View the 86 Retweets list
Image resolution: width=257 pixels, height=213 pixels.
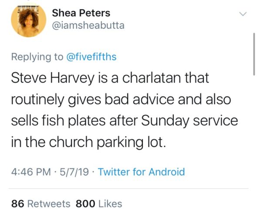pyautogui.click(x=41, y=204)
